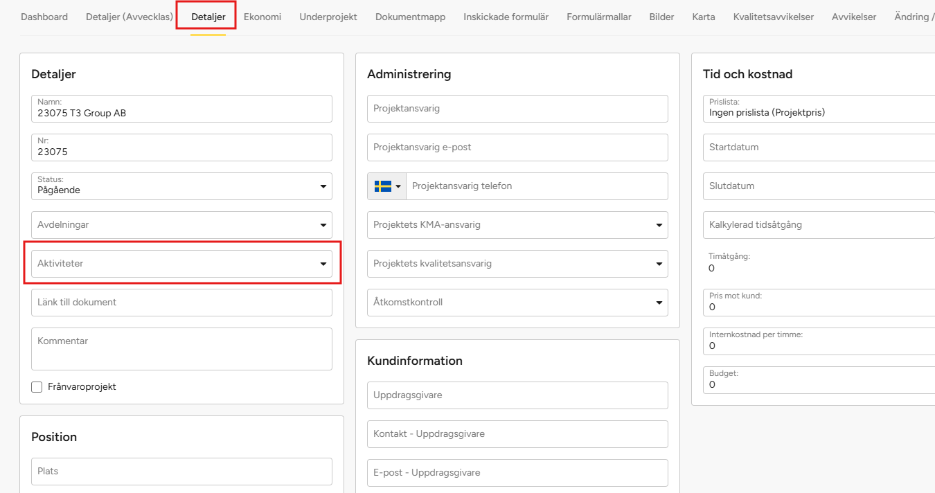The width and height of the screenshot is (935, 493).
Task: Open the Åtkomstkontroll dropdown
Action: (x=517, y=303)
